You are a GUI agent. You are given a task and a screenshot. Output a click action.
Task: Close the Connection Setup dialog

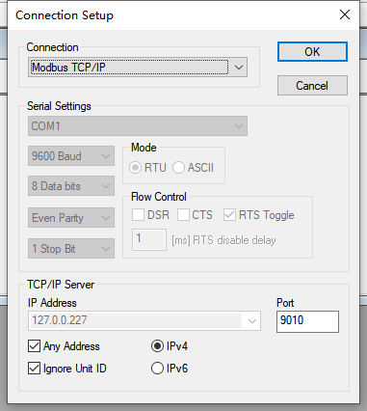(x=345, y=14)
